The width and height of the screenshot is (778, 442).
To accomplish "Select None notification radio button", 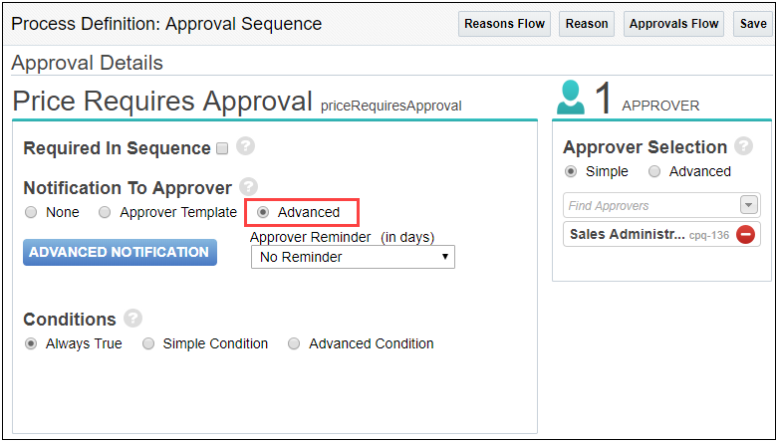I will click(31, 212).
